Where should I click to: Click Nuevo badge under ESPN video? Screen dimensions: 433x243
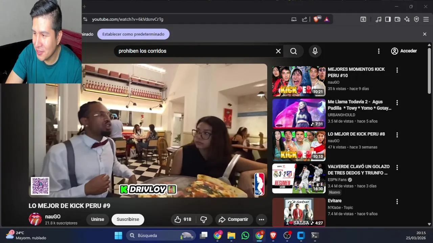[335, 192]
